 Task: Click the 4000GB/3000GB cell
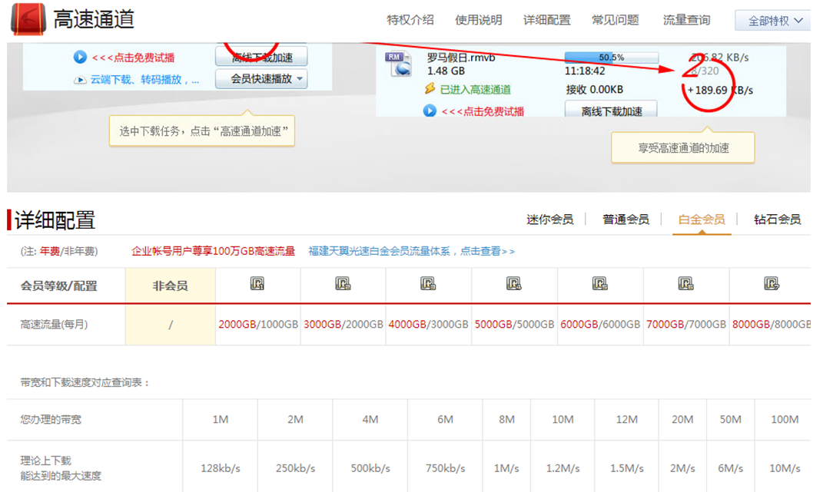pos(428,324)
